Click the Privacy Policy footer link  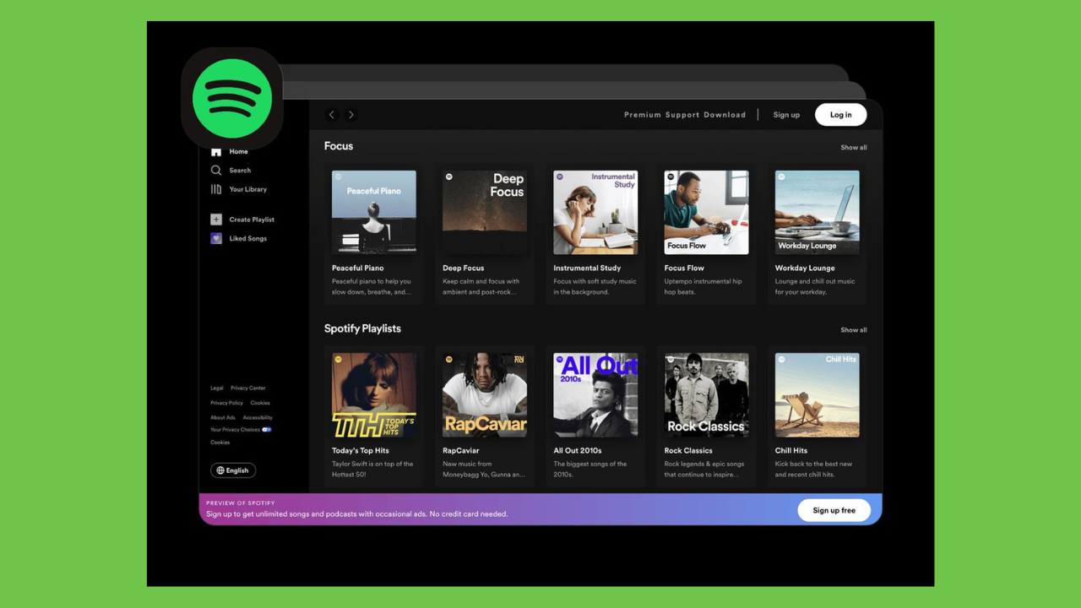pyautogui.click(x=226, y=403)
